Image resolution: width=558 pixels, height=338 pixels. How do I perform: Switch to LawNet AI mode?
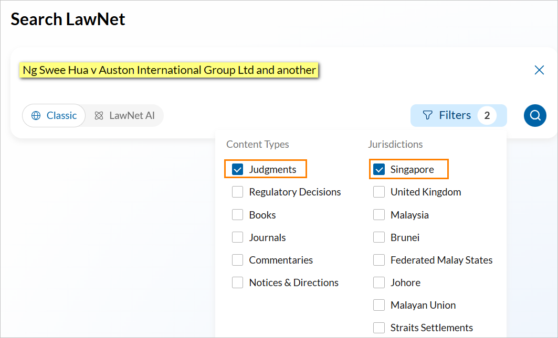click(124, 115)
